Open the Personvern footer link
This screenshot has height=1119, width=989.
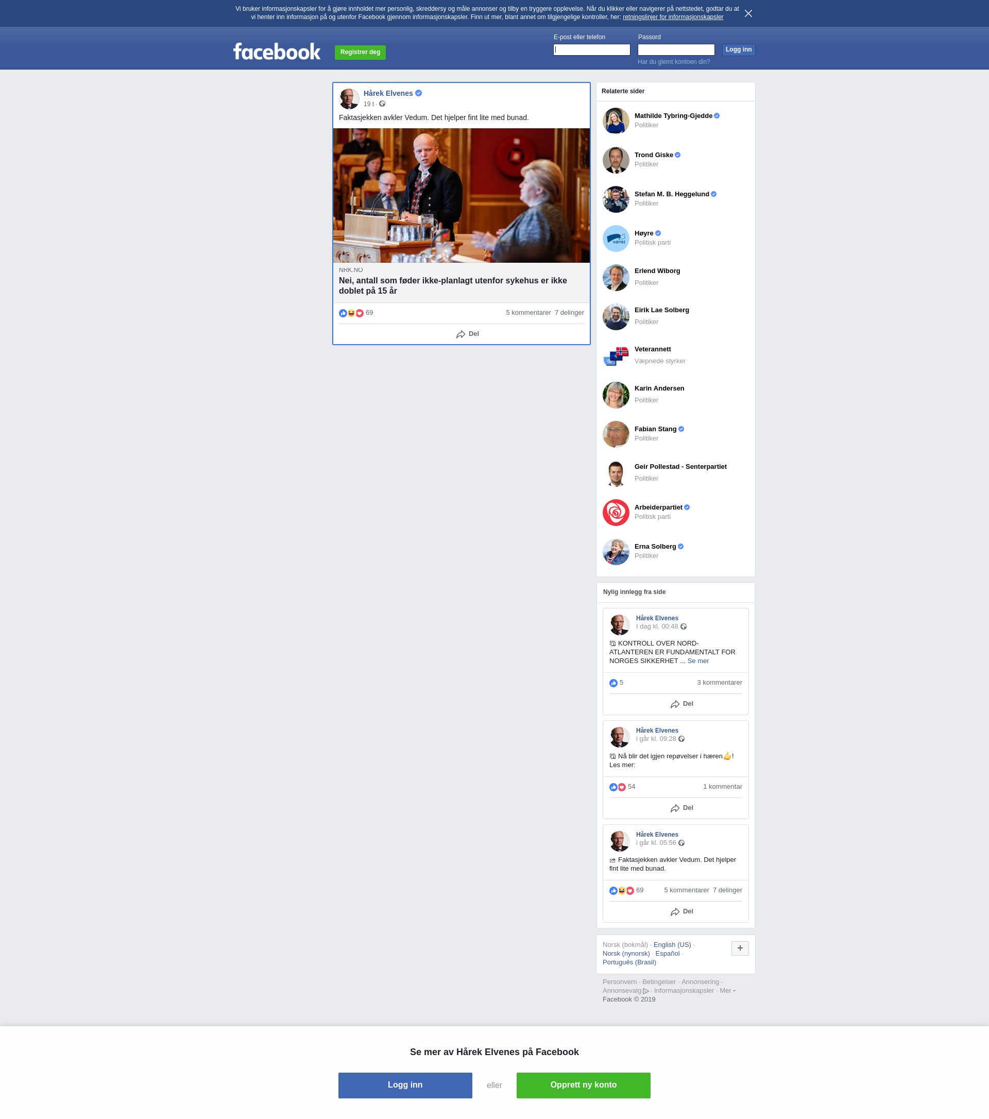coord(620,982)
